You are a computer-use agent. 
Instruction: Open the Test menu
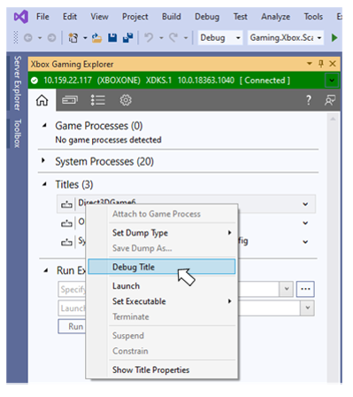(x=241, y=17)
